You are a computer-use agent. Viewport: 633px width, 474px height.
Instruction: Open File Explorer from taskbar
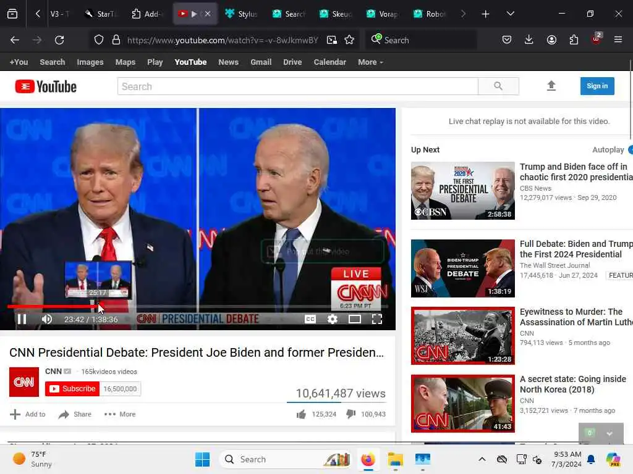(395, 459)
